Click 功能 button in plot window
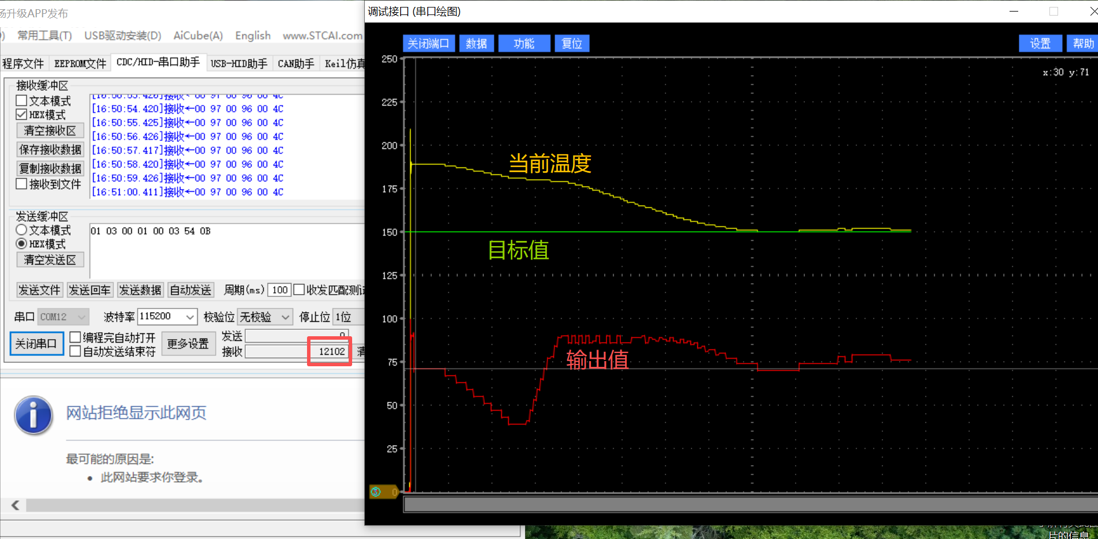Screen dimensions: 1098x539 tap(524, 43)
